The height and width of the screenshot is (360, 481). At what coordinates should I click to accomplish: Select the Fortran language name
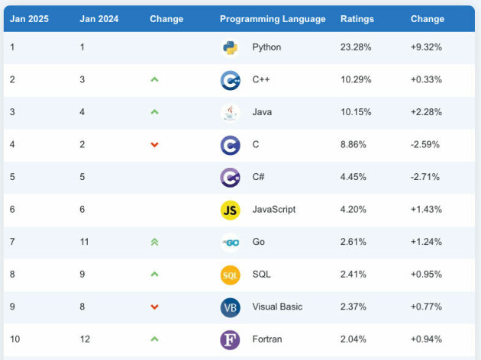coord(267,339)
